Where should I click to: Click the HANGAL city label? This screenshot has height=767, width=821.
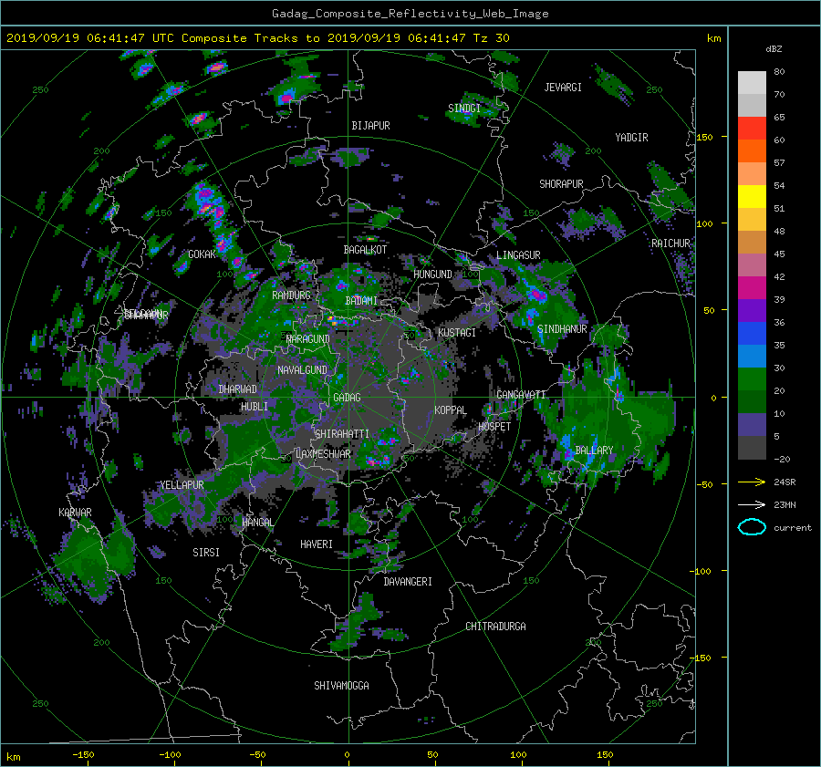257,522
